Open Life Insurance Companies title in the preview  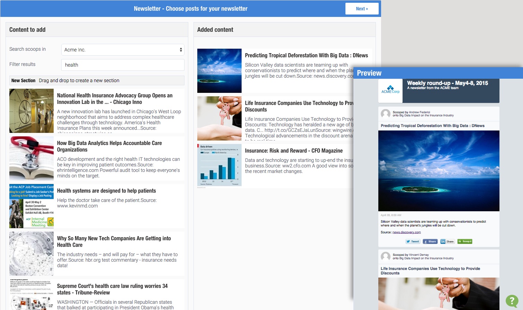pyautogui.click(x=430, y=271)
